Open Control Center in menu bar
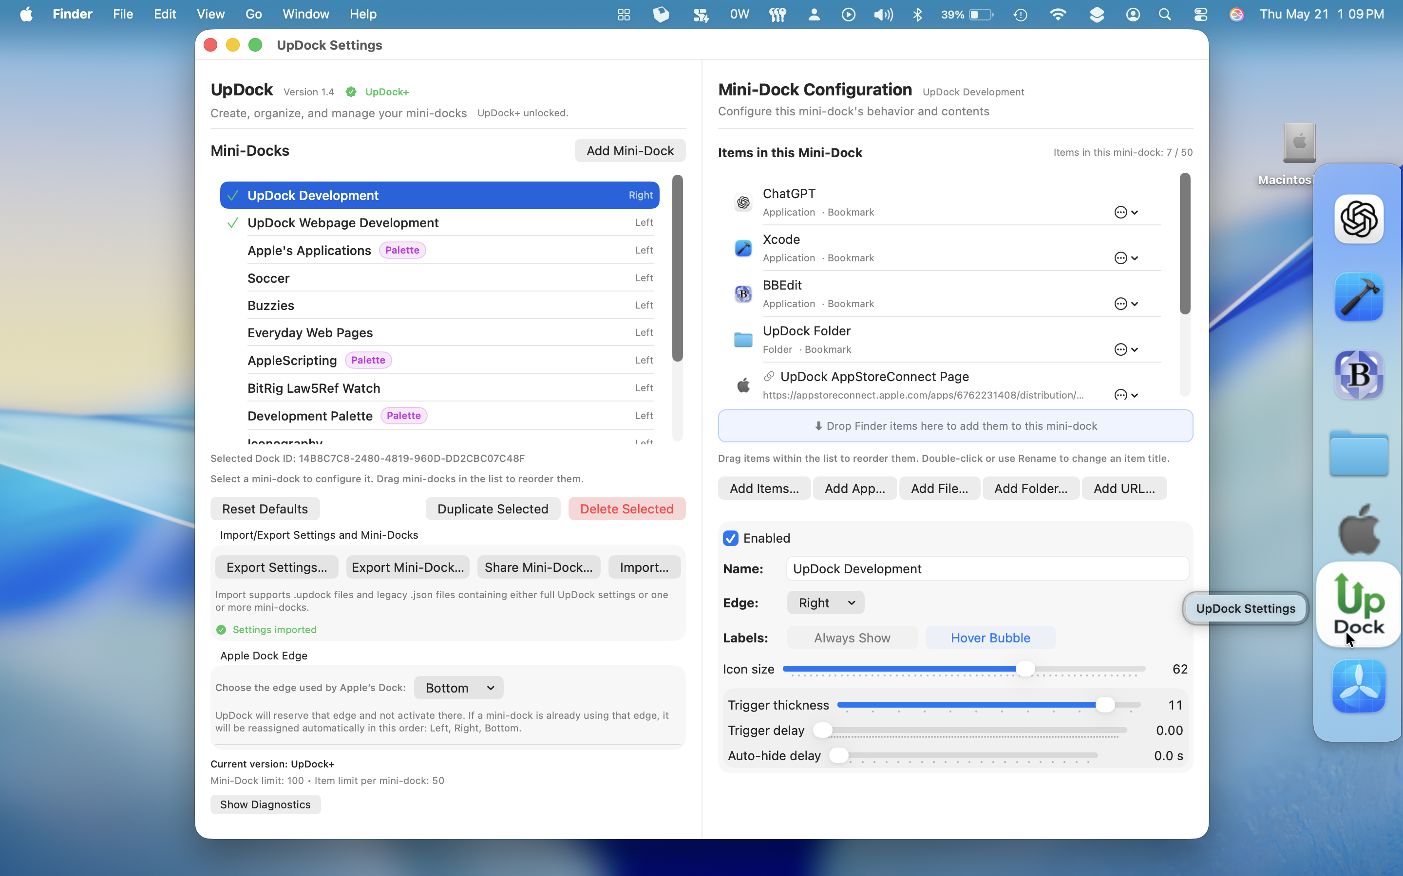The width and height of the screenshot is (1403, 876). coord(1201,15)
